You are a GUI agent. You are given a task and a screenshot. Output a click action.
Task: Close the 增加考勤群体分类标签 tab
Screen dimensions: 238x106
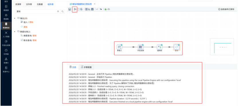point(95,4)
